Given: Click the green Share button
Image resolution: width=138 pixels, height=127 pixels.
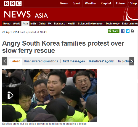Looking at the screenshot, I should 113,31.
